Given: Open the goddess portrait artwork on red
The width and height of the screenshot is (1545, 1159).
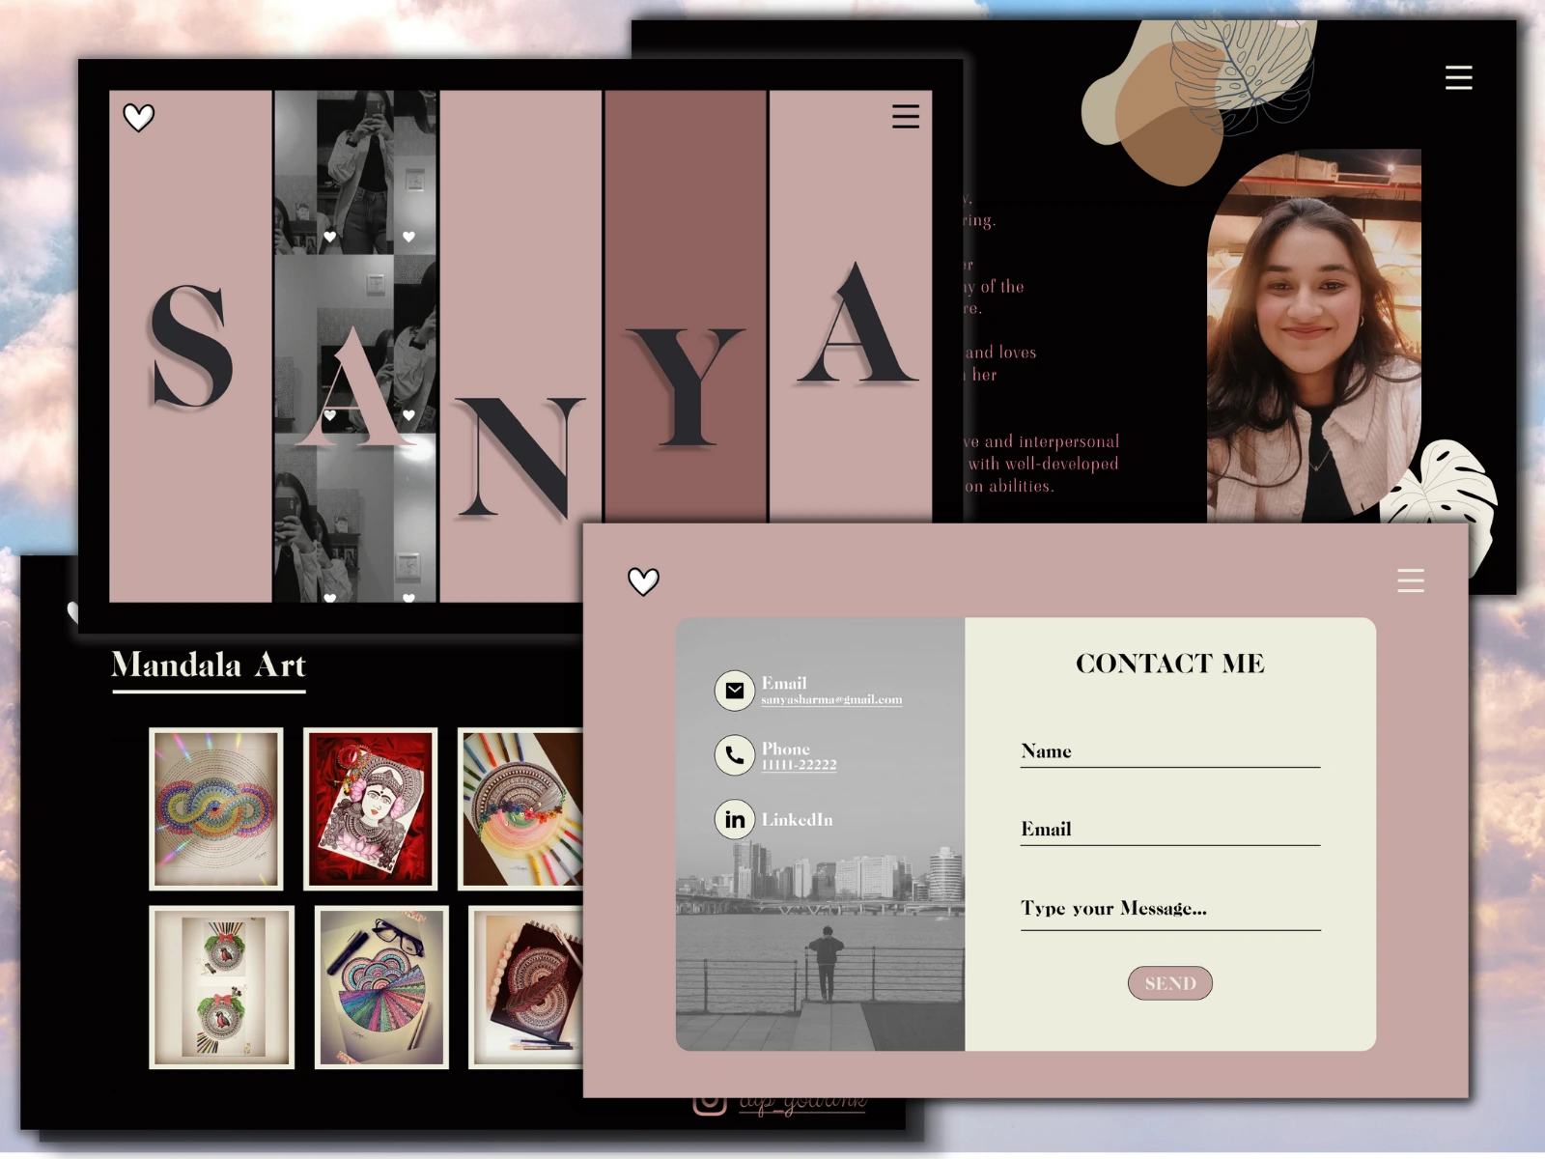Looking at the screenshot, I should click(x=371, y=808).
